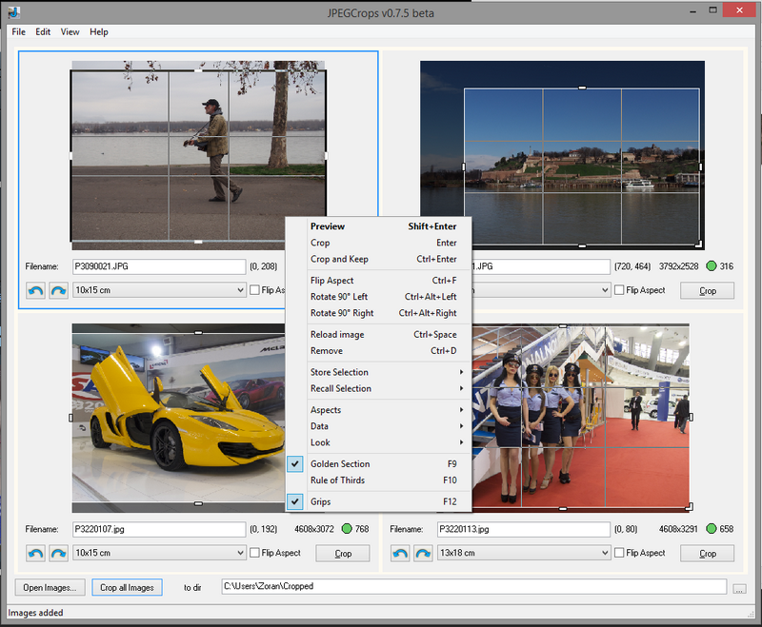This screenshot has width=762, height=627.
Task: Open the 10x15 cm dropdown for P3090021.JPG
Action: [159, 290]
